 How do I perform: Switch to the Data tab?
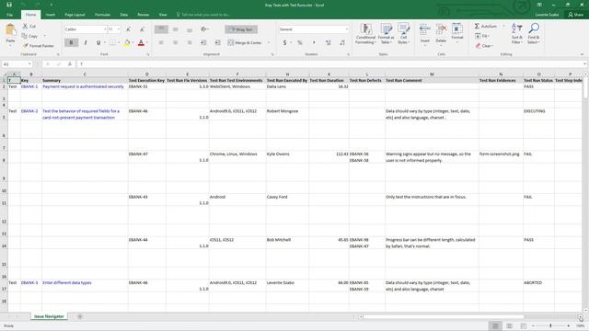point(124,15)
